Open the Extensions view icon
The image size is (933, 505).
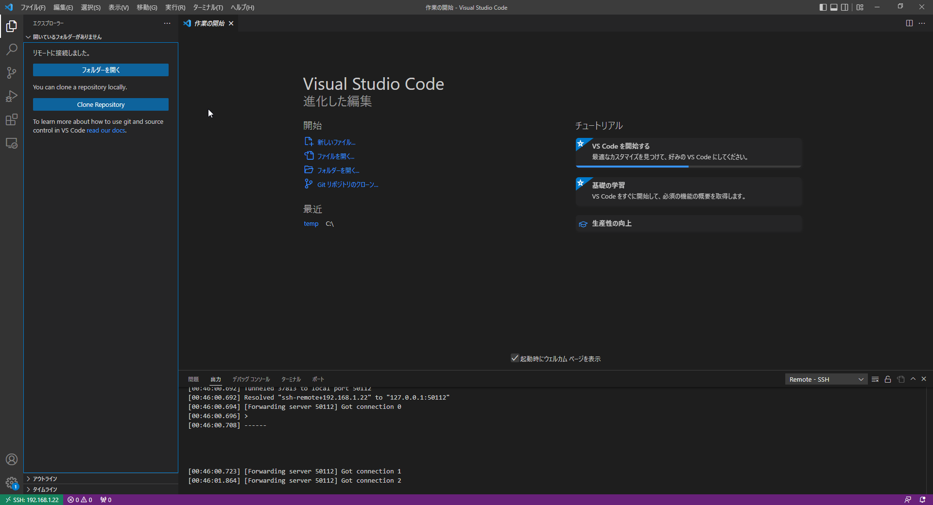point(12,120)
